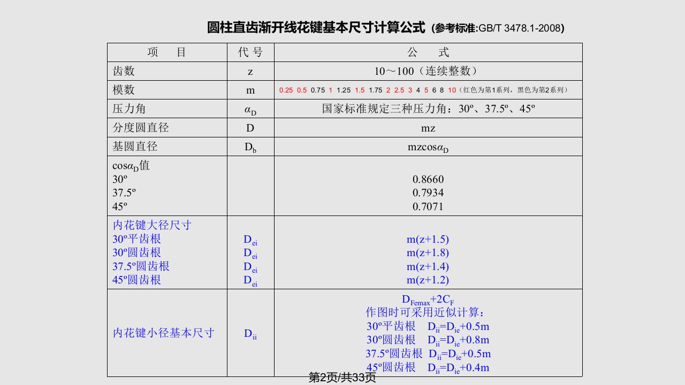Screen dimensions: 685x385
Task: Click the blue heading 内花键大径尺寸
Action: [x=152, y=225]
